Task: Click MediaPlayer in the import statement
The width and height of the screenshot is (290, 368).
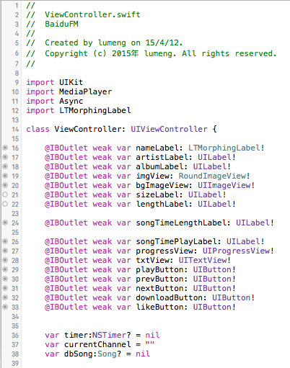Action: pos(85,91)
